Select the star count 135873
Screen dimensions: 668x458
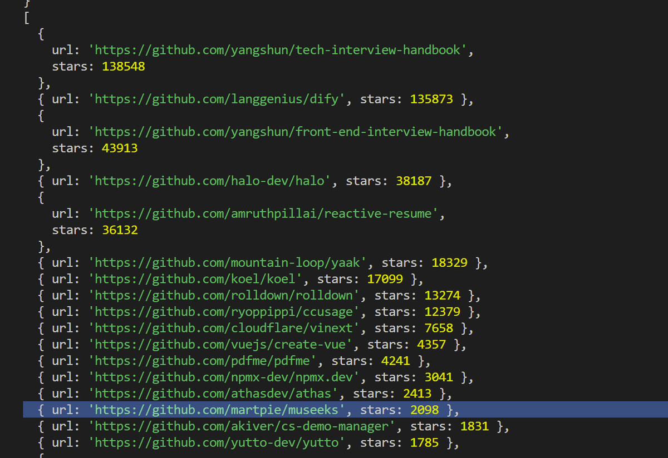tap(431, 99)
